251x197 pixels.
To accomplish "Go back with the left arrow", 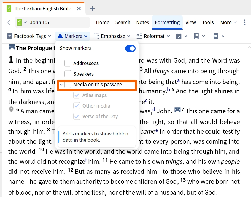I will point(9,22).
